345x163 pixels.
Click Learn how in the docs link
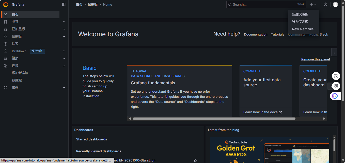pos(263,112)
